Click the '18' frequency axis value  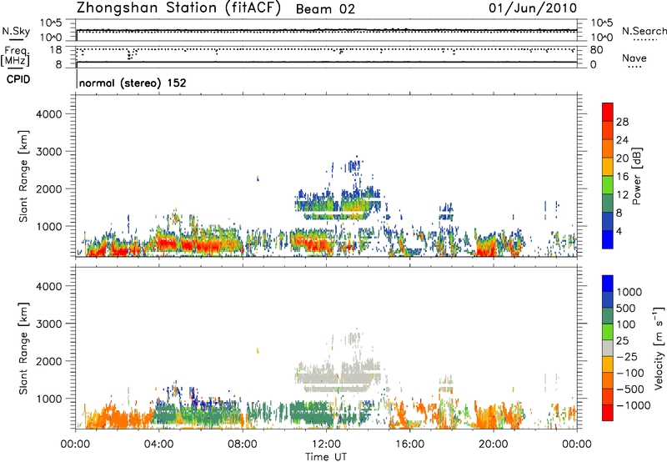tap(56, 50)
